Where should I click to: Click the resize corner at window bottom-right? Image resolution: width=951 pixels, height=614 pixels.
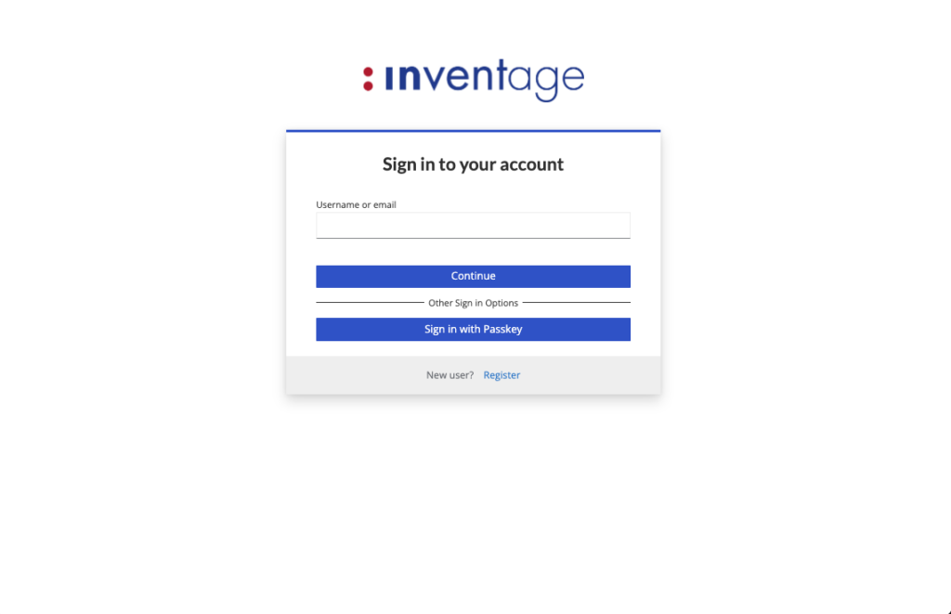pyautogui.click(x=948, y=611)
